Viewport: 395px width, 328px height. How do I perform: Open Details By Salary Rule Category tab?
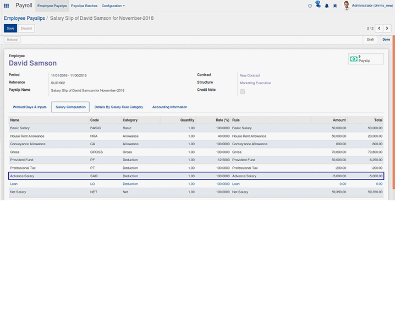(119, 107)
